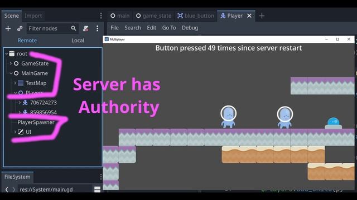Click the character icon of node 706724273
Image resolution: width=357 pixels, height=200 pixels.
click(x=25, y=102)
